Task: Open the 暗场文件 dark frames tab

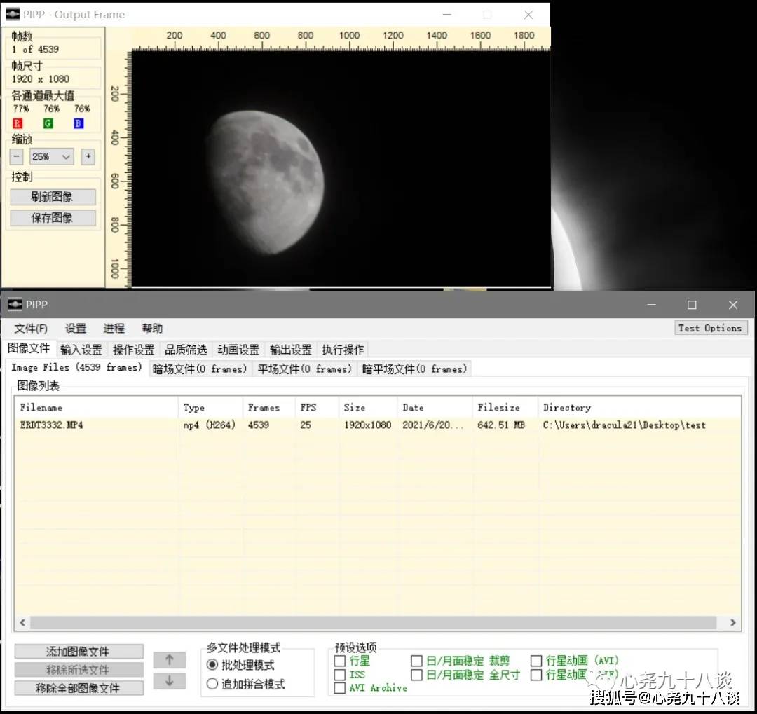Action: point(200,369)
